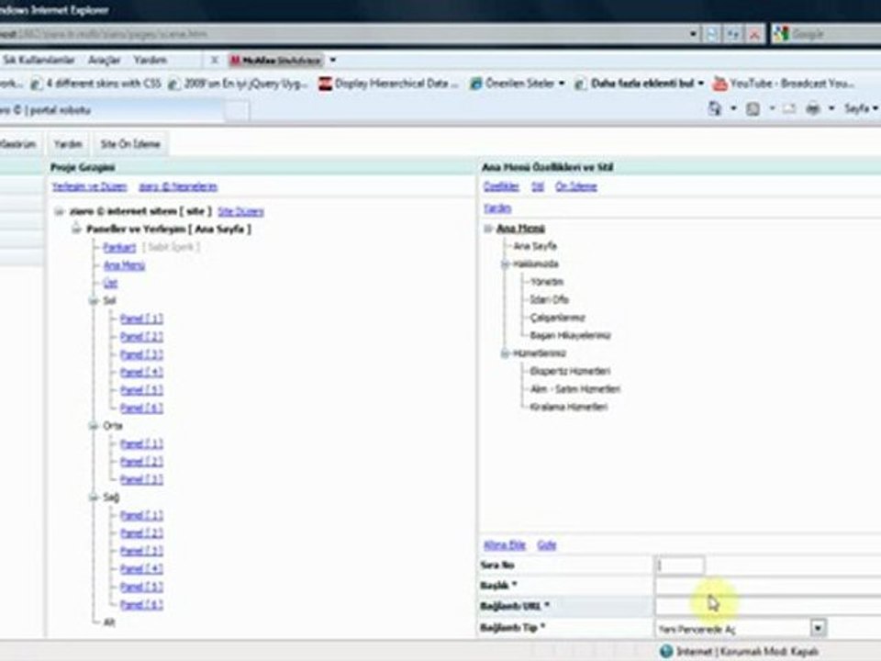Open the '4 different skins with CSS' favorite
Image resolution: width=881 pixels, height=661 pixels.
pyautogui.click(x=96, y=84)
